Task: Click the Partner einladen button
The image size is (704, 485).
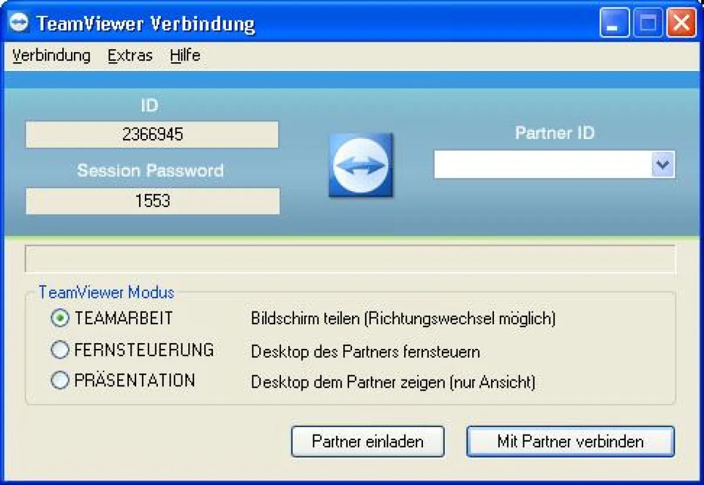Action: pos(367,442)
